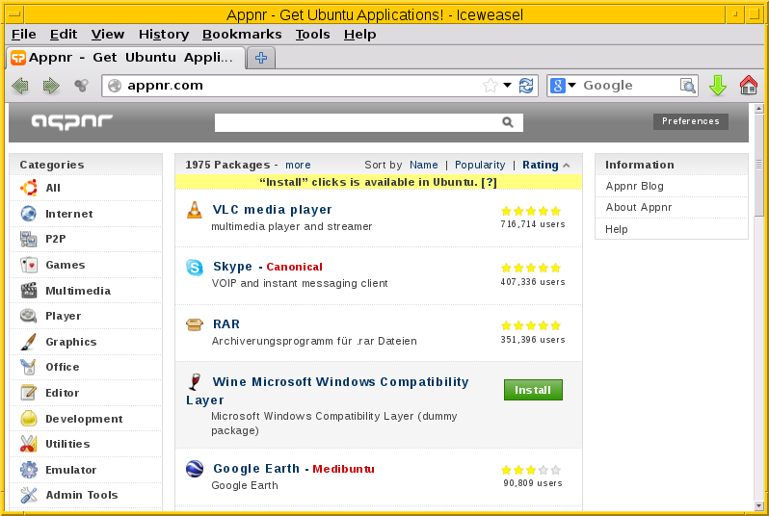Install Wine Microsoft Windows Compatibility Layer
This screenshot has height=516, width=769.
[x=533, y=390]
